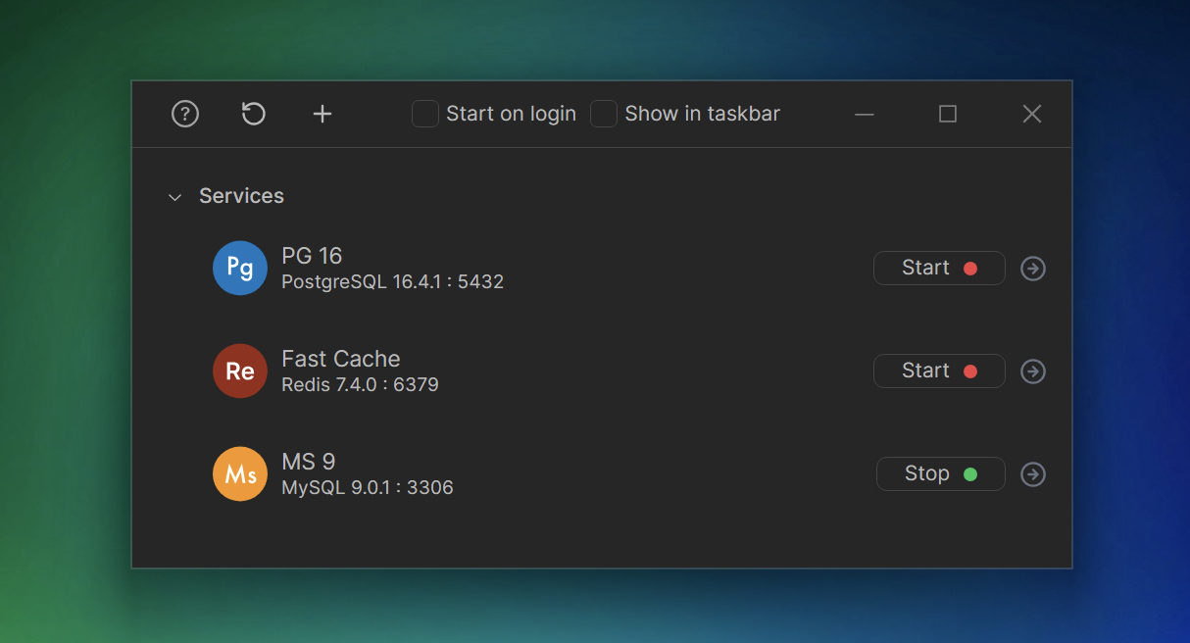The width and height of the screenshot is (1190, 643).
Task: Toggle the Start on login checkbox off
Action: (425, 114)
